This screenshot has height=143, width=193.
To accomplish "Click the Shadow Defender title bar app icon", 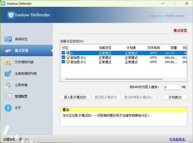I will 3,3.
